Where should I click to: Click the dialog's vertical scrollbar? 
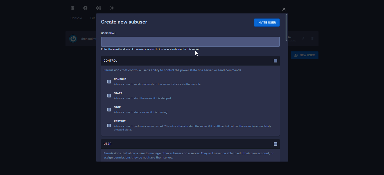pos(286,27)
